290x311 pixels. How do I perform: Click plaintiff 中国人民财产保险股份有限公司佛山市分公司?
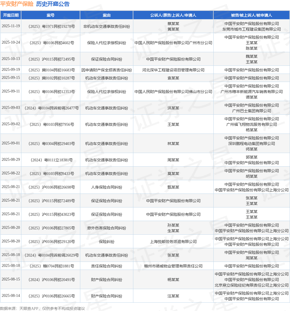173,92
